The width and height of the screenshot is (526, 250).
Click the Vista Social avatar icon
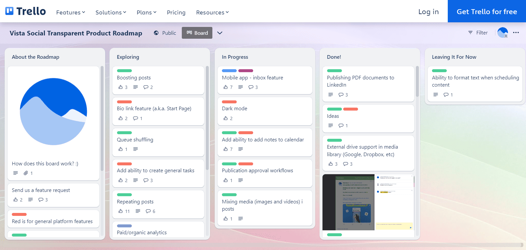503,32
